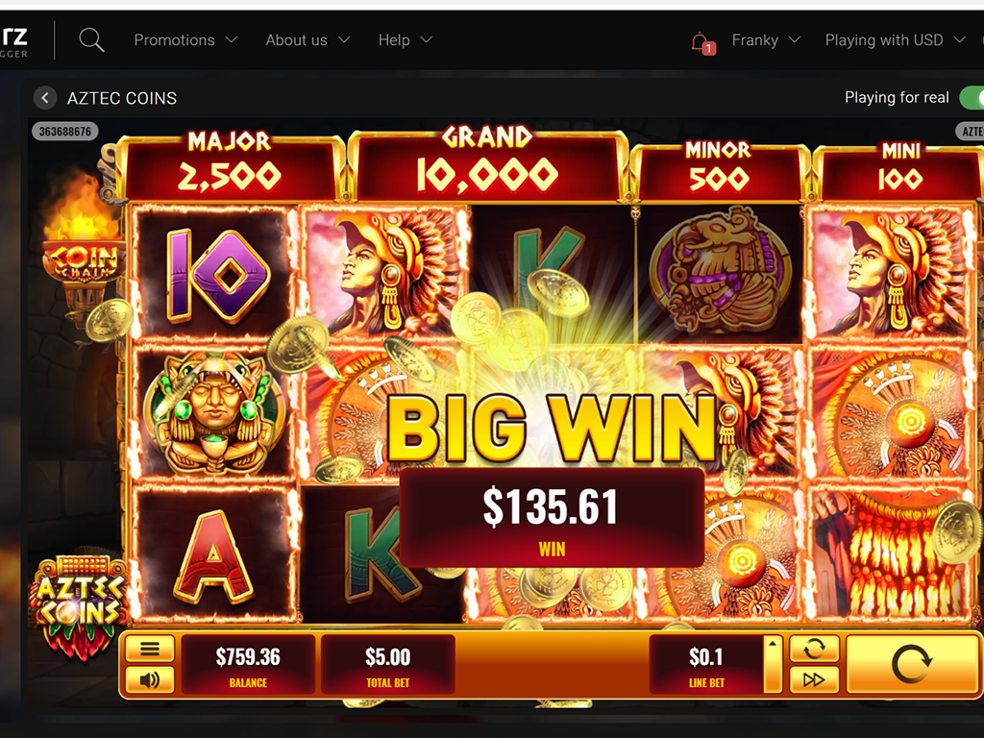Click the Coin Chain torch icon

pyautogui.click(x=81, y=248)
